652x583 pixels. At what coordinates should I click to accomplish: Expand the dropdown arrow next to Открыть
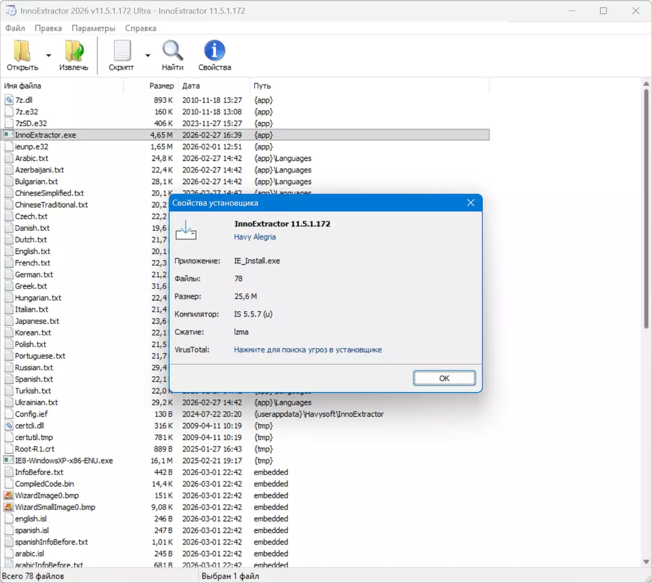pyautogui.click(x=49, y=55)
